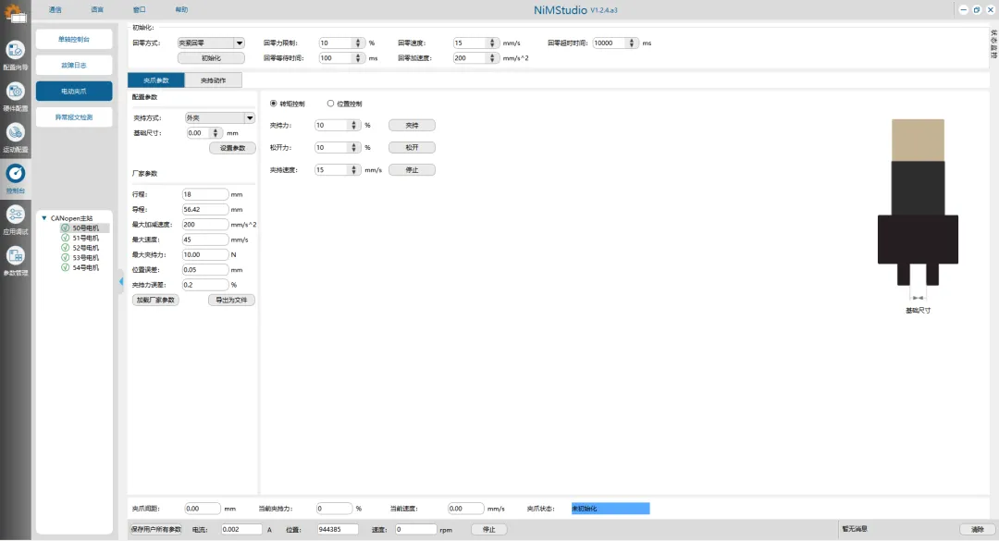Select 转矩控制 radio button
Screen dimensions: 999x541
pyautogui.click(x=274, y=104)
